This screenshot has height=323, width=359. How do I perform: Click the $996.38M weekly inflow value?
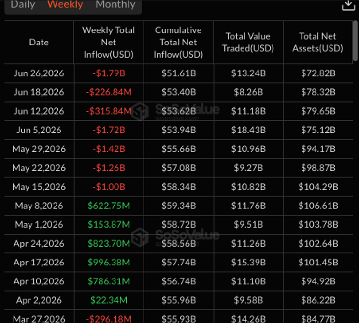(109, 262)
